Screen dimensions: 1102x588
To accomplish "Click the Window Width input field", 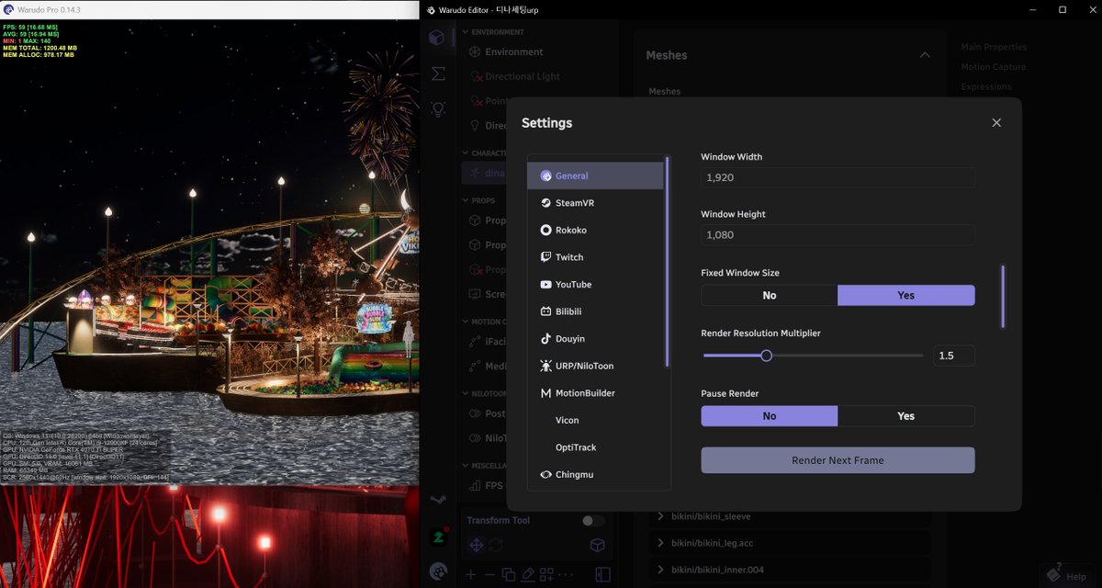I will [838, 177].
